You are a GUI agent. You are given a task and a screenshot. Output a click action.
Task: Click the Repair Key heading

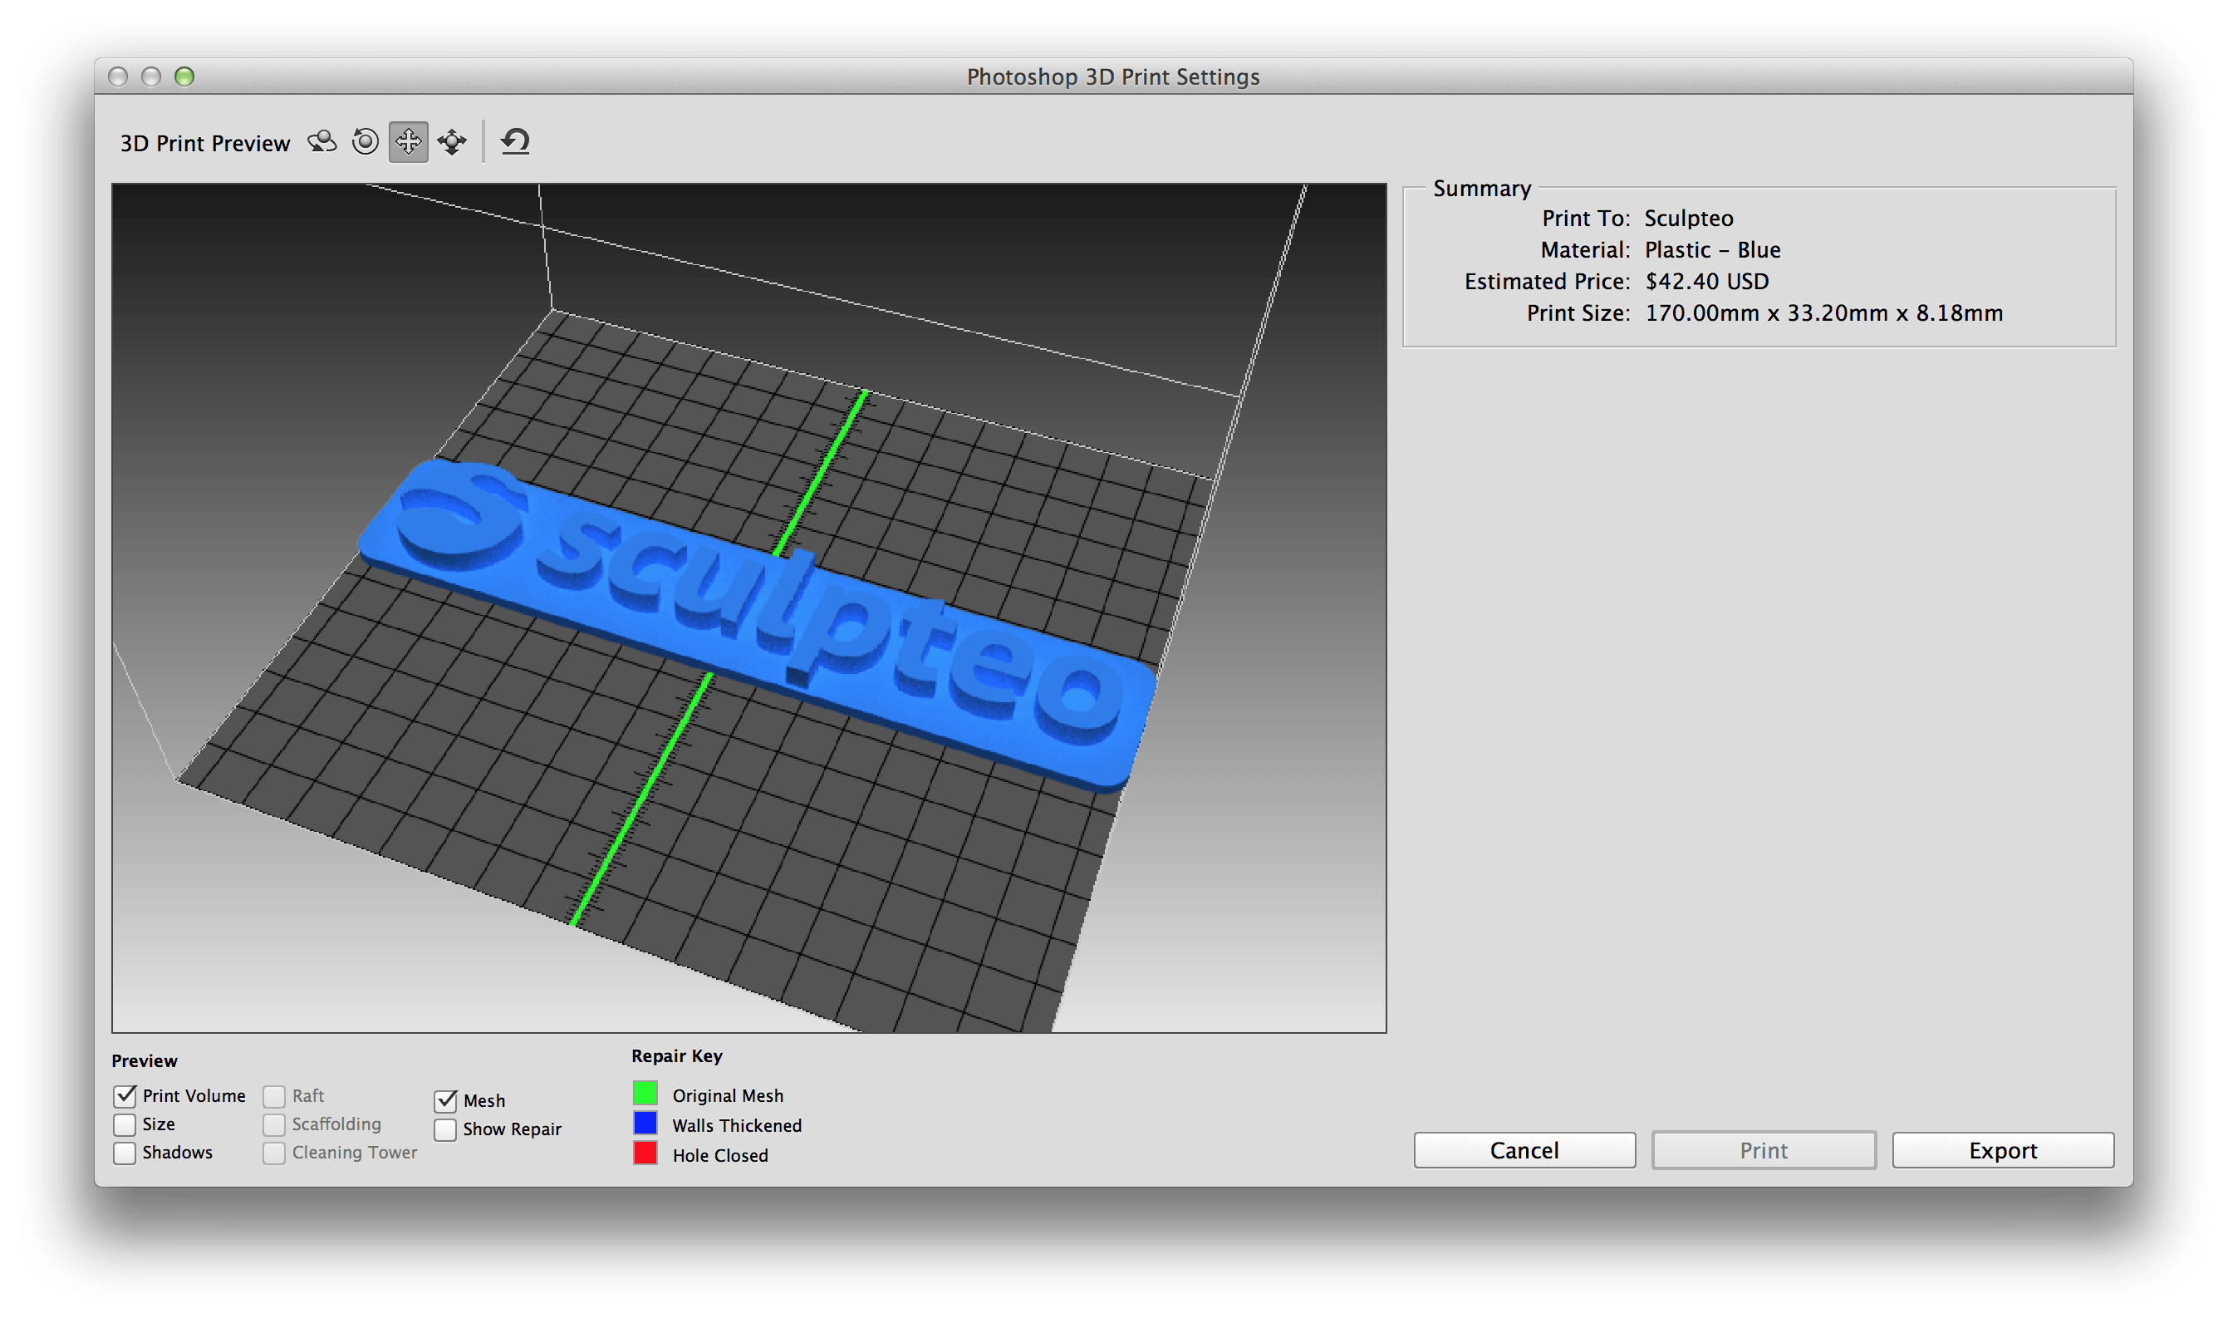[676, 1056]
